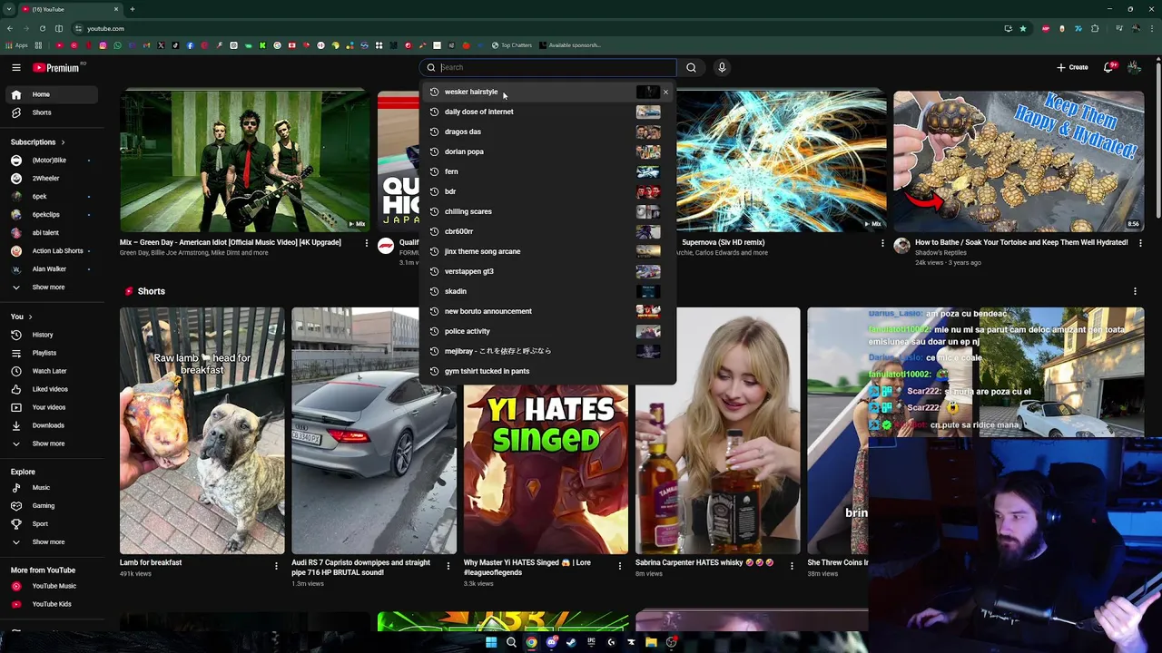
Task: Open Shorts shelf three-dot menu
Action: point(1135,291)
